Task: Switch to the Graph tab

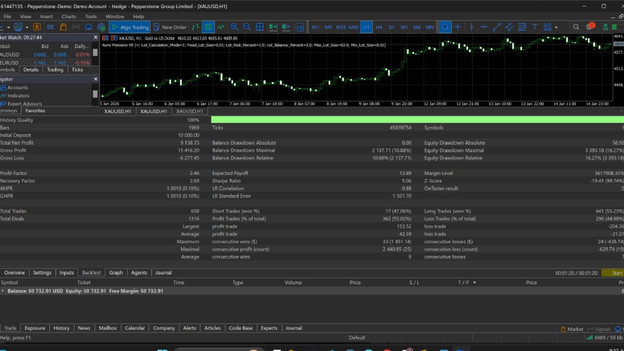Action: (x=116, y=273)
